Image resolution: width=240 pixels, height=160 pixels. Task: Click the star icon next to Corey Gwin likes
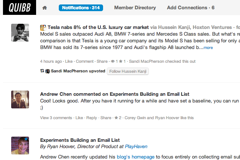click(116, 118)
